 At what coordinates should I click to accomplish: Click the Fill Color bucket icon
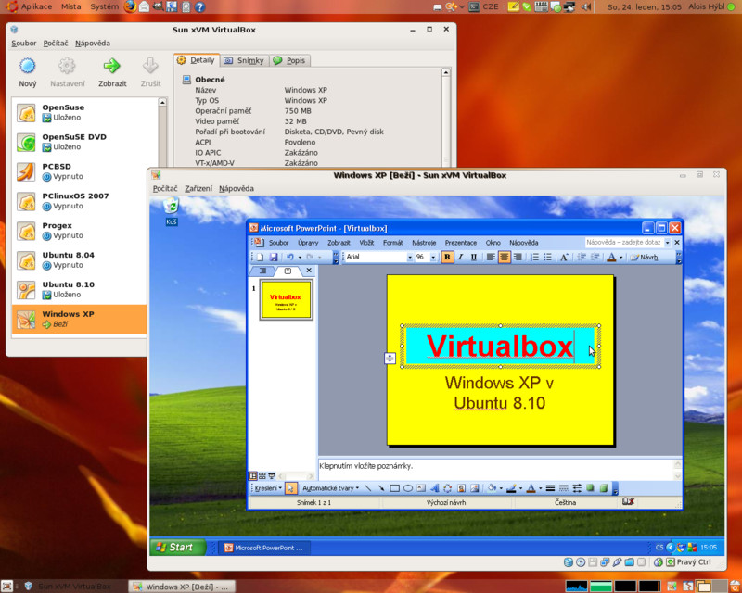coord(492,488)
